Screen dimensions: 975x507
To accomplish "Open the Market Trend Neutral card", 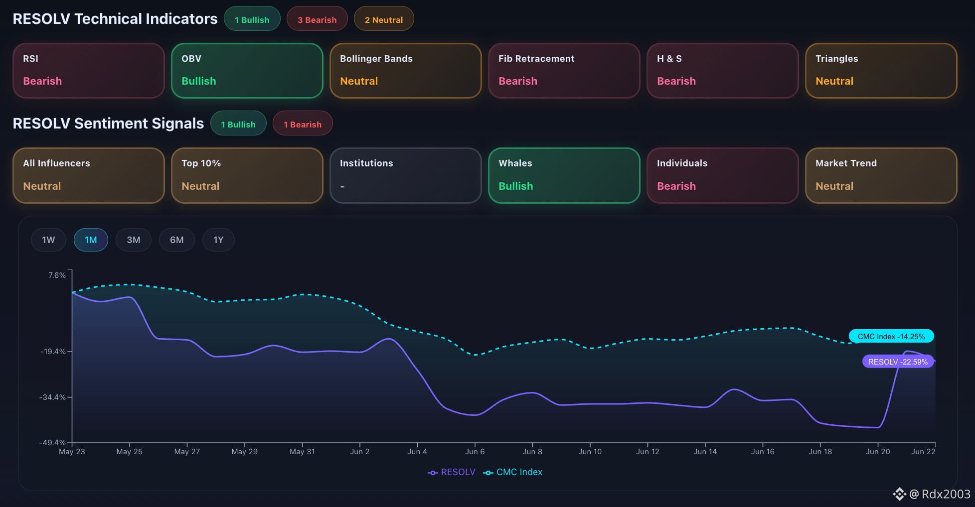I will click(881, 175).
